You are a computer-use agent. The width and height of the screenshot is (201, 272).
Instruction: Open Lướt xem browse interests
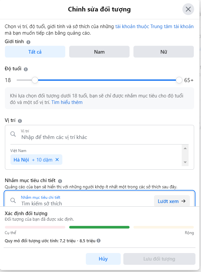[x=172, y=201]
